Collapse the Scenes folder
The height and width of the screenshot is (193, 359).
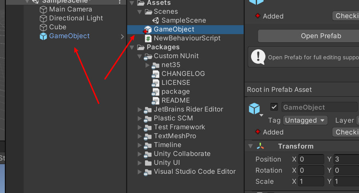click(x=140, y=12)
